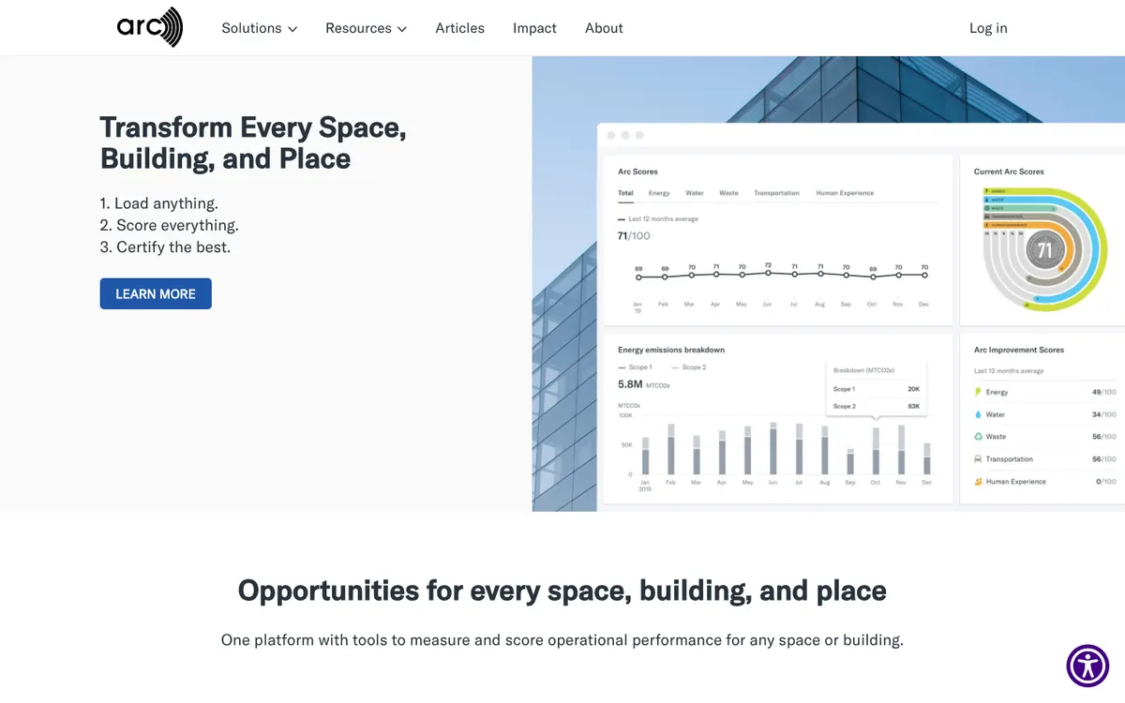Open the About page
The height and width of the screenshot is (703, 1125).
(x=604, y=28)
